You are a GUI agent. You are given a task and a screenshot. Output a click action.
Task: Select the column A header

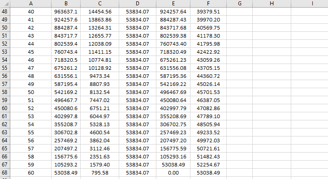pyautogui.click(x=30, y=4)
